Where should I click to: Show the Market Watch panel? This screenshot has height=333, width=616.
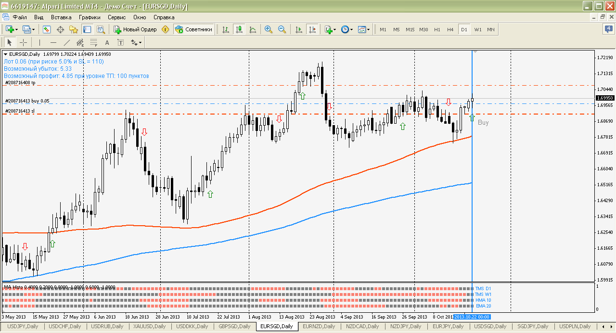click(47, 29)
